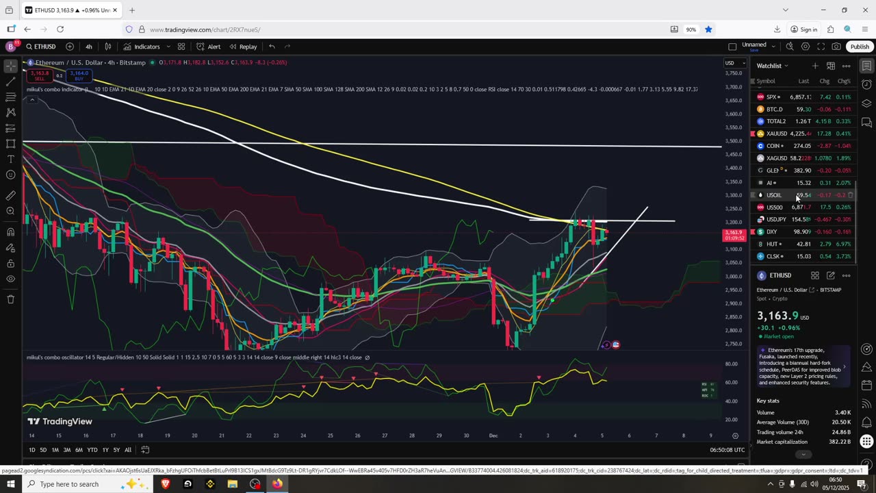Toggle lock all drawings
Screen dimensions: 876x493
coord(10,263)
